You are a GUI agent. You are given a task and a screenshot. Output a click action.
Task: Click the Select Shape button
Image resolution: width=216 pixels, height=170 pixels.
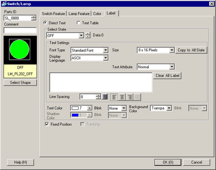point(20,83)
